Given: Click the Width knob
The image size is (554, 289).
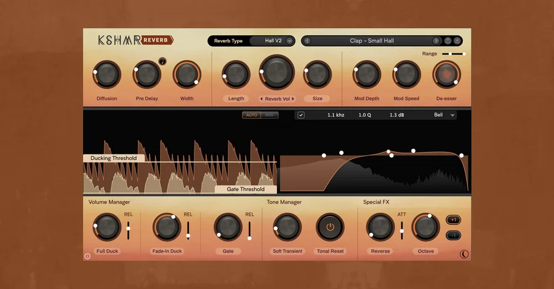Looking at the screenshot, I should pyautogui.click(x=187, y=74).
